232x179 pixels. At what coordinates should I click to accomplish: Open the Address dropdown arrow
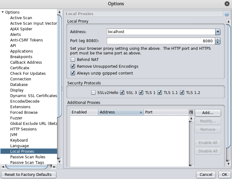pos(218,32)
